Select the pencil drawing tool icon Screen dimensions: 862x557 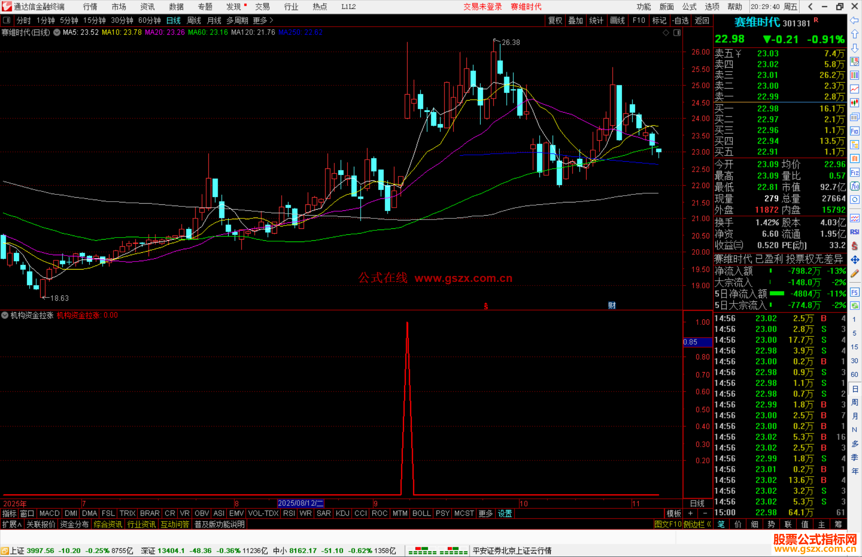click(854, 274)
